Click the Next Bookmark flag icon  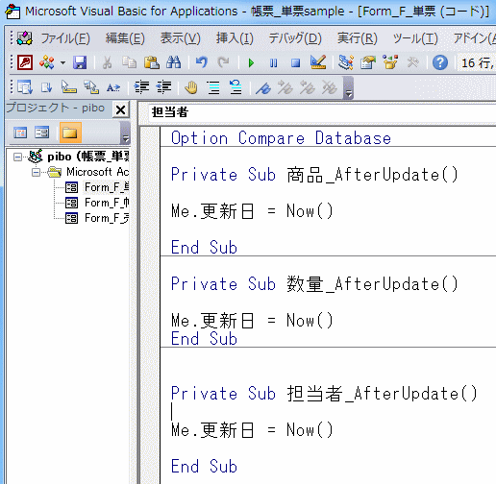285,87
